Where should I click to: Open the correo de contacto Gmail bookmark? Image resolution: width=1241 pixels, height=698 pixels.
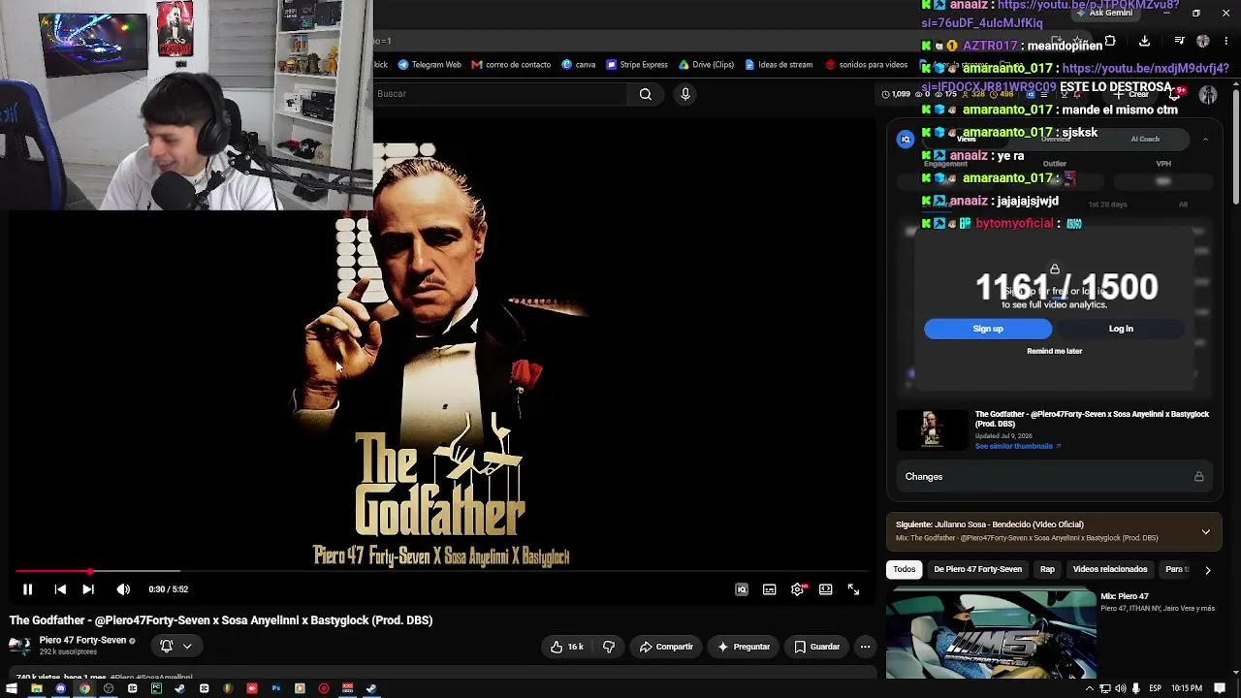[511, 65]
